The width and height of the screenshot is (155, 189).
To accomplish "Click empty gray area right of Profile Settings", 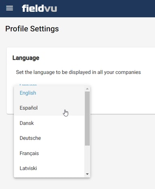I will coord(106,29).
